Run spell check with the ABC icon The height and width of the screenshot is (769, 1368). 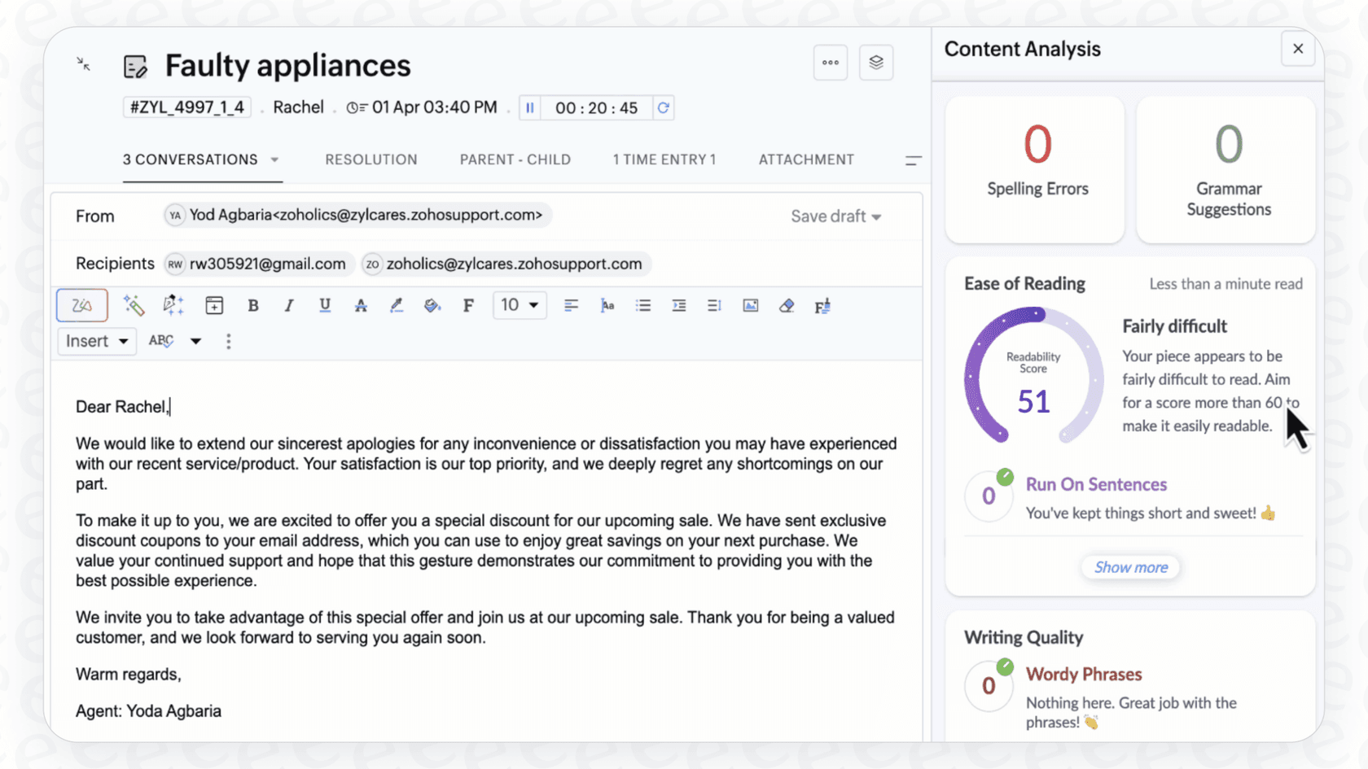click(160, 341)
